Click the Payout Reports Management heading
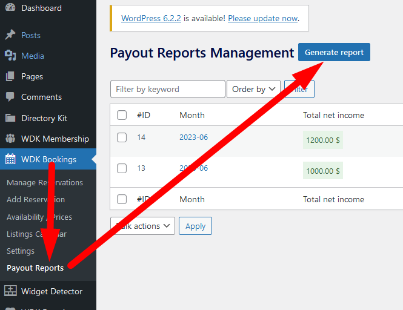The height and width of the screenshot is (310, 403). point(202,53)
